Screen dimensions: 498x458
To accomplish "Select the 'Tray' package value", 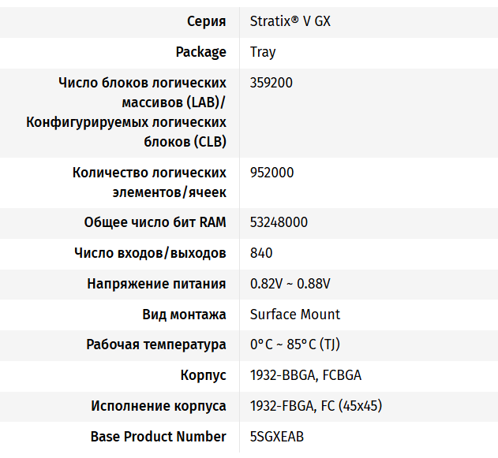I will pos(263,52).
